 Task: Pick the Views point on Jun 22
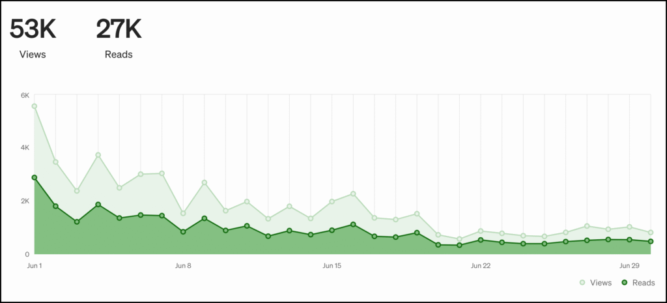[x=480, y=231]
